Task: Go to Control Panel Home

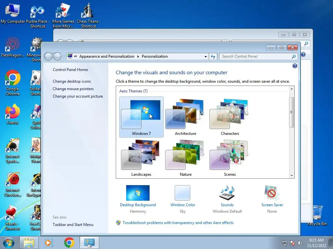Action: pos(70,70)
